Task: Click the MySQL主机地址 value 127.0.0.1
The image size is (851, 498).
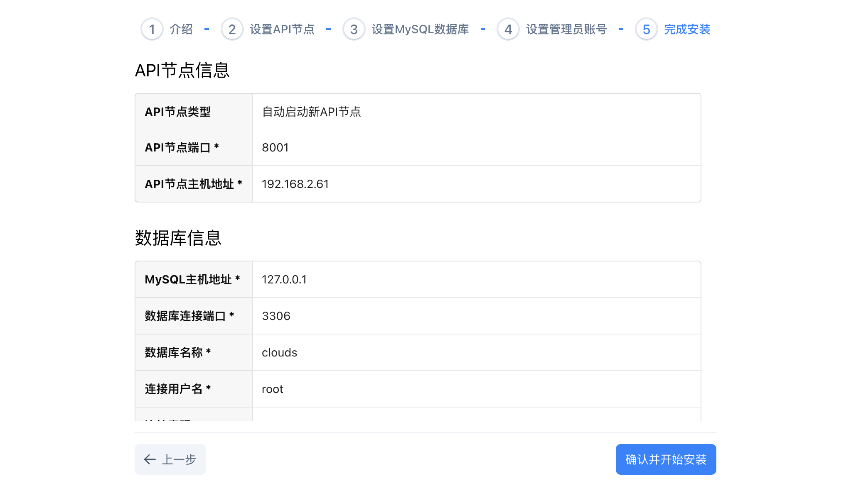Action: click(284, 279)
